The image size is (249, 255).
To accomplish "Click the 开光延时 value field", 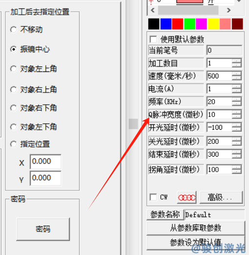I will click(x=219, y=127).
